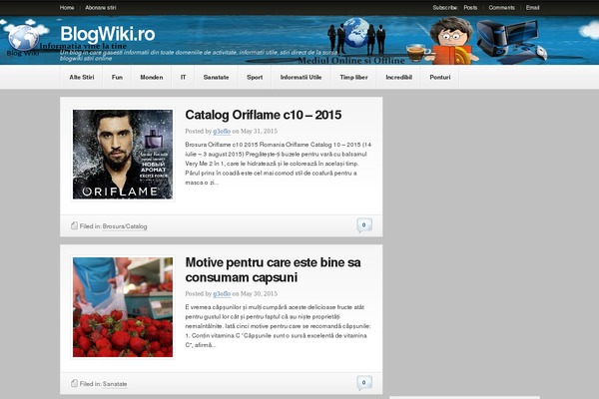
Task: Open the Sport menu item
Action: pos(255,77)
